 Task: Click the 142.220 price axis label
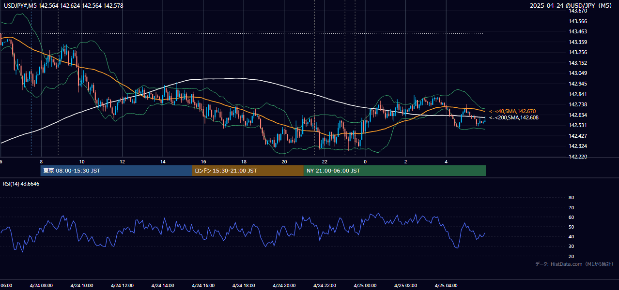pyautogui.click(x=578, y=157)
